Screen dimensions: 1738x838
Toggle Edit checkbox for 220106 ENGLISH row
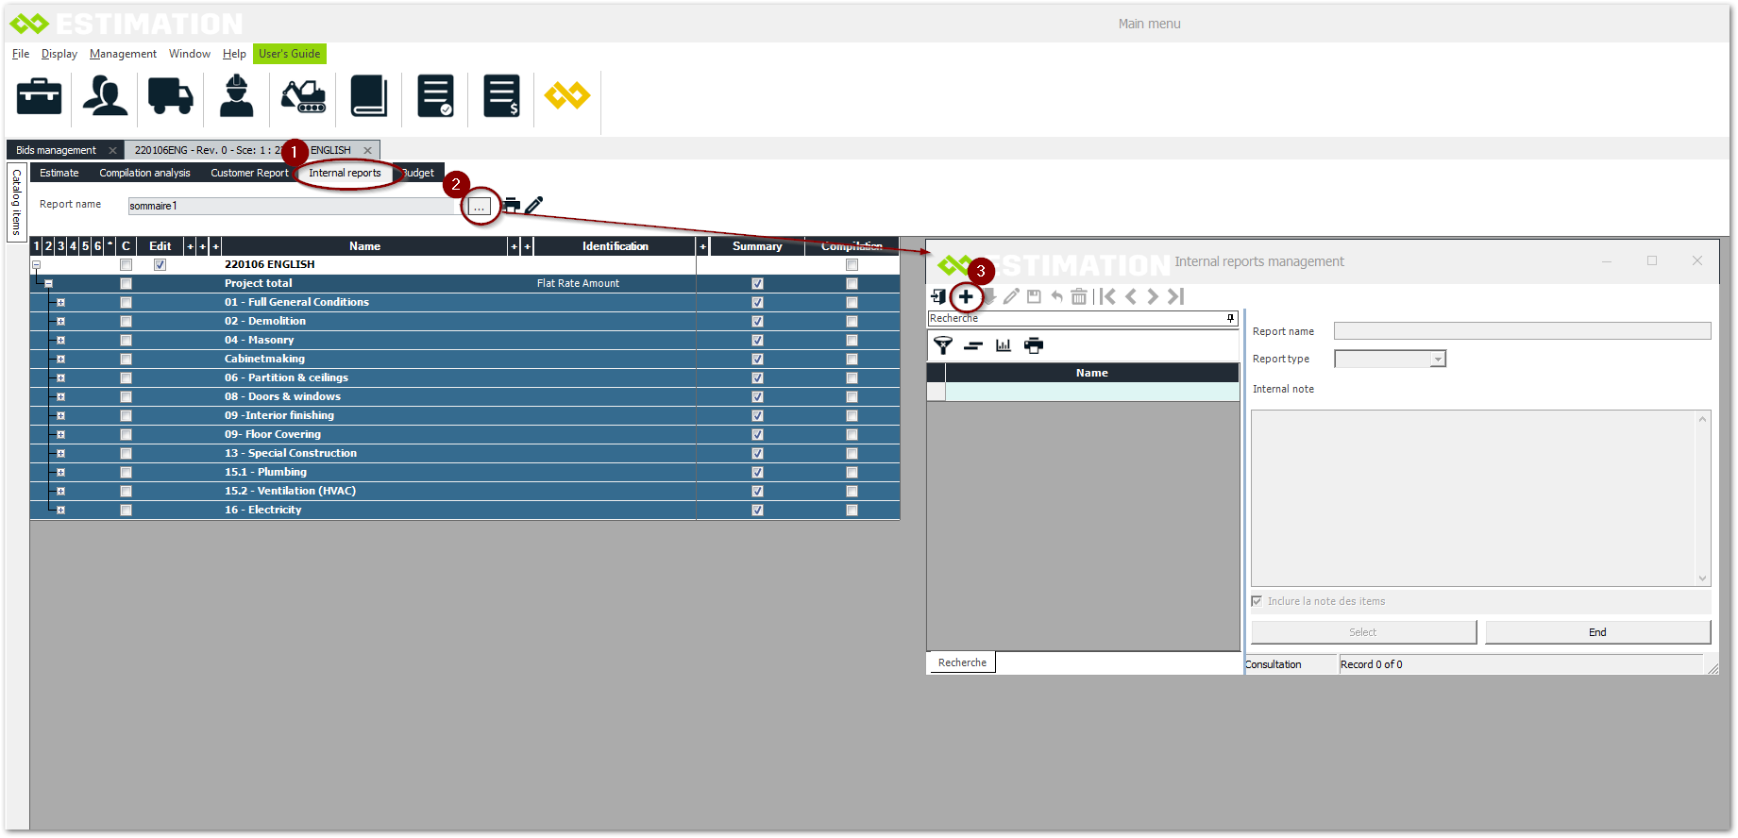point(160,265)
